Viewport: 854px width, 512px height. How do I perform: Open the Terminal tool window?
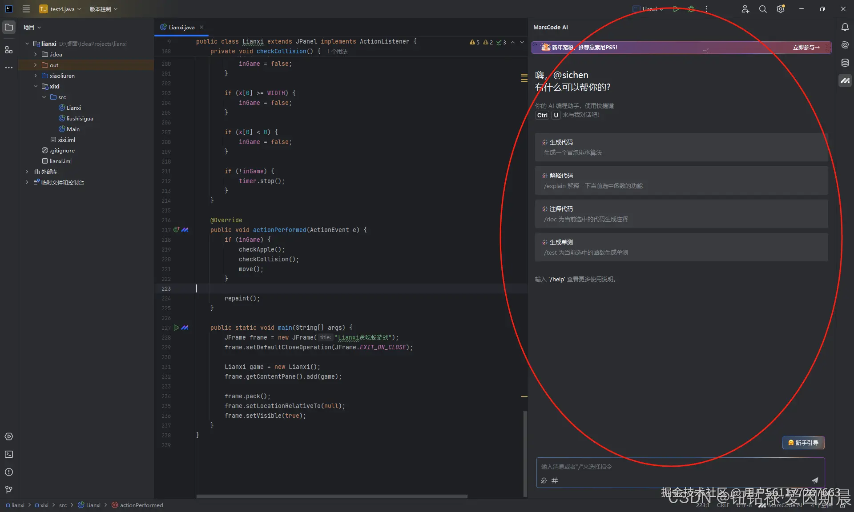tap(9, 454)
